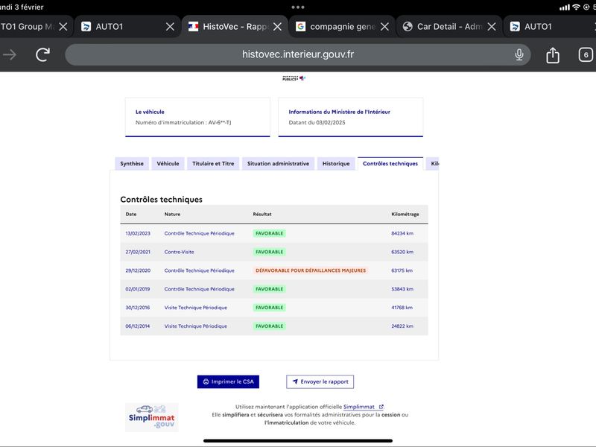Switch to the compagnie gene Google tab
Screen dimensions: 596x447
click(x=342, y=27)
